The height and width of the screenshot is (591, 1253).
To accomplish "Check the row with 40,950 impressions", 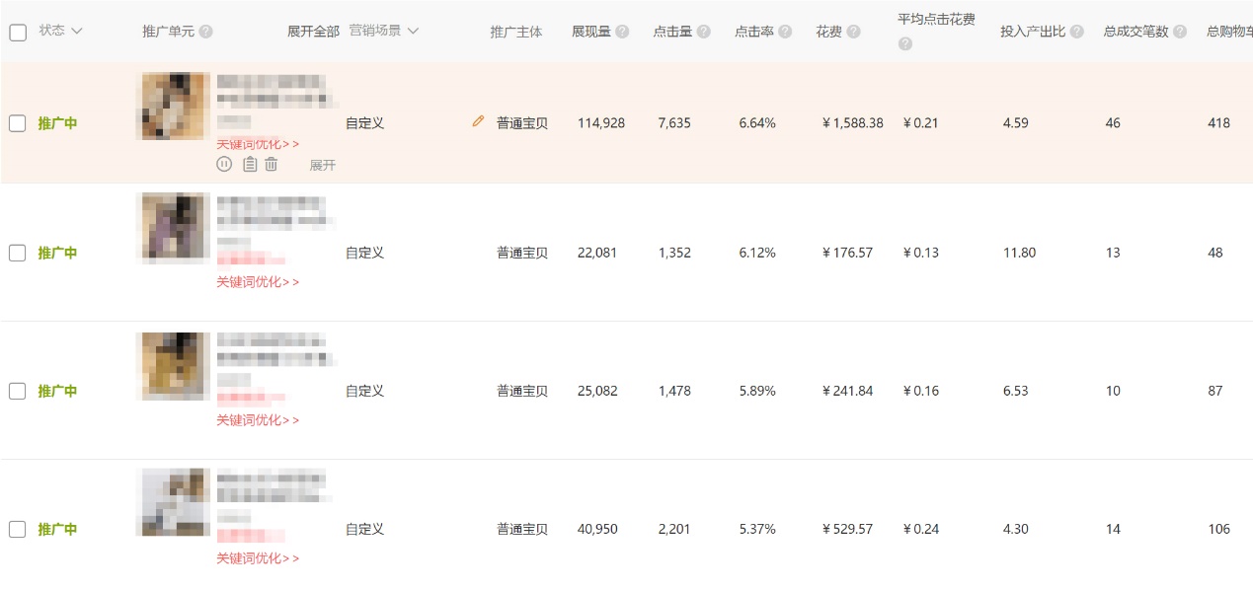I will (18, 529).
